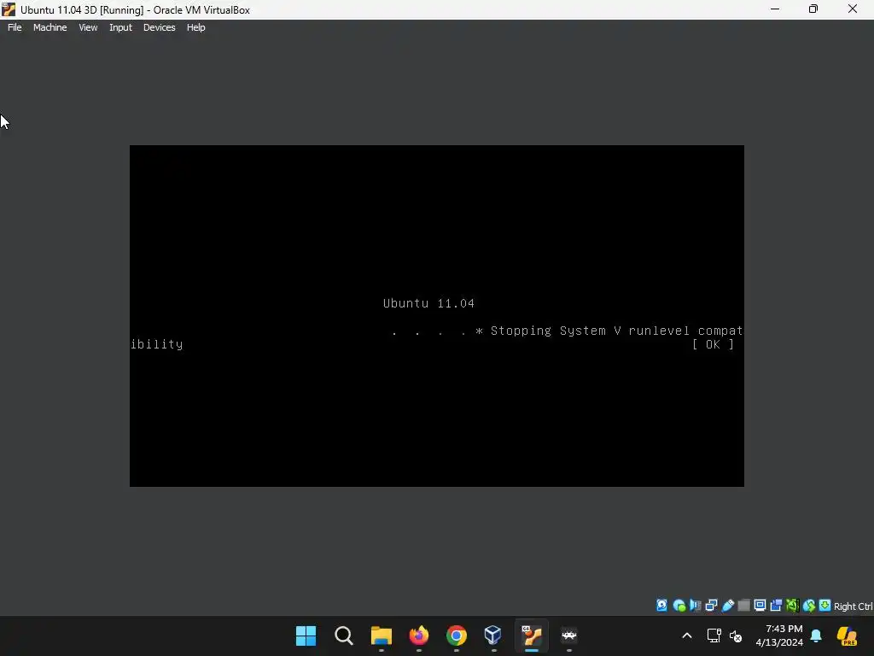Close the Ubuntu 11.04 3D VM window
The width and height of the screenshot is (874, 656).
click(853, 9)
